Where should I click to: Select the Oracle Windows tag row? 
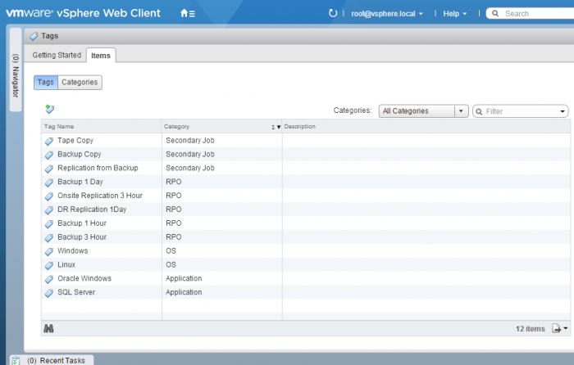(x=306, y=278)
